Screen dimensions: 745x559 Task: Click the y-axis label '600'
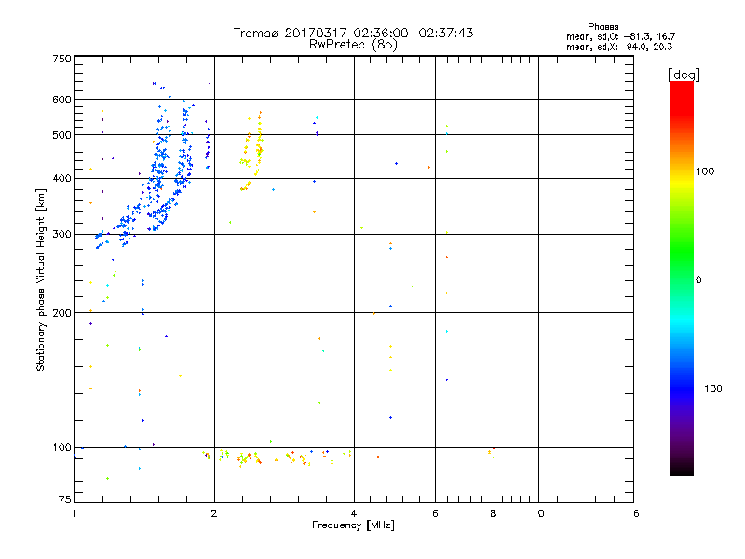point(61,100)
